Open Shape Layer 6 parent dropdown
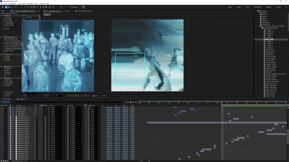Screen dimensions: 289x162 pyautogui.click(x=95, y=107)
